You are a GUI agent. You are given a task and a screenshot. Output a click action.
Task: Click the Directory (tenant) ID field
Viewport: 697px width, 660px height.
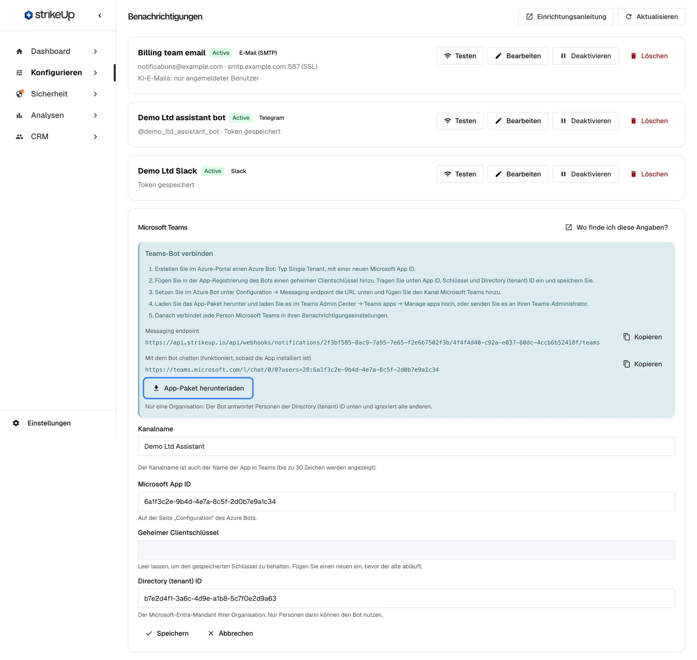[407, 598]
